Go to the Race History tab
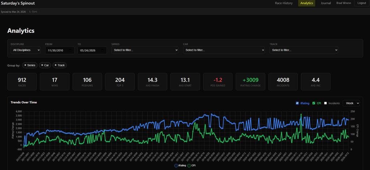This screenshot has width=370, height=170. coord(284,3)
